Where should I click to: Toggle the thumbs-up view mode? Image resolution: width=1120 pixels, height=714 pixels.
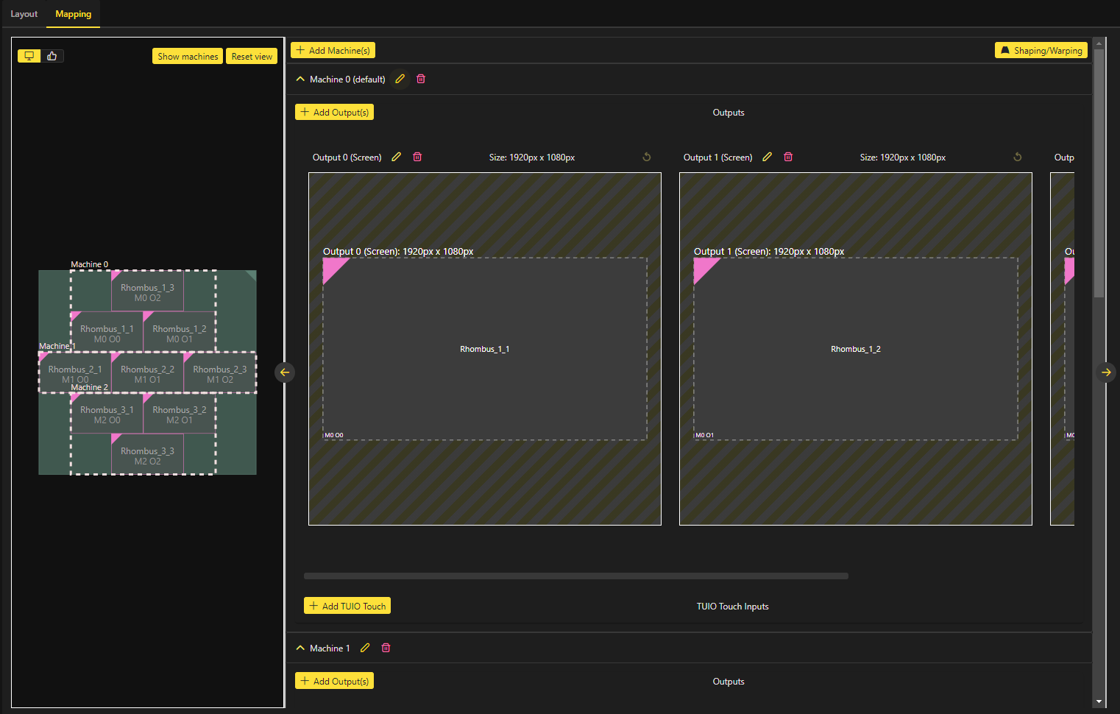52,56
